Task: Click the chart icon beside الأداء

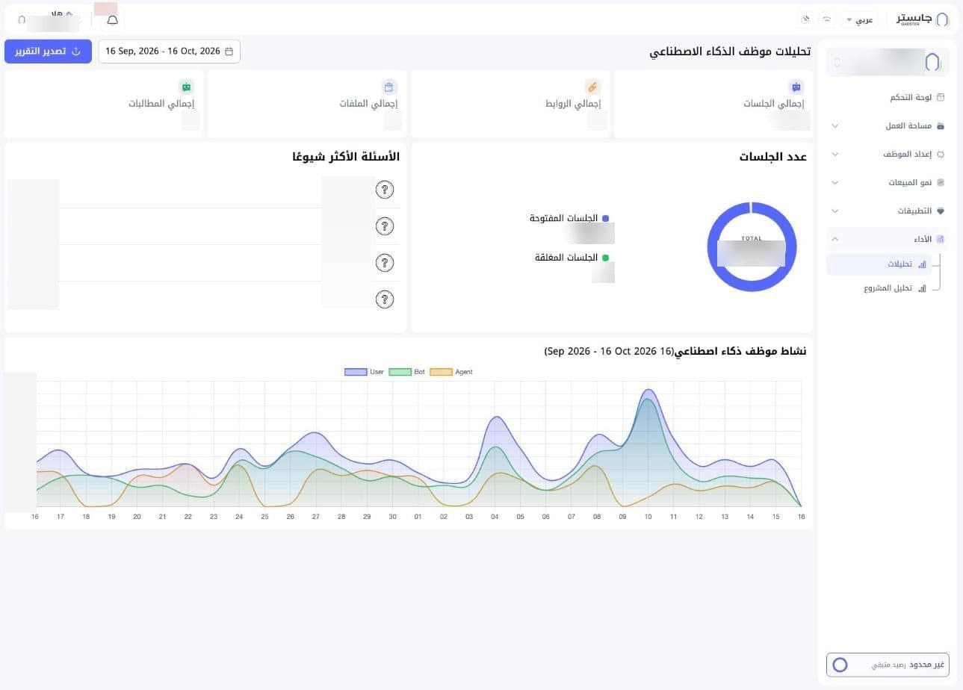Action: [941, 239]
